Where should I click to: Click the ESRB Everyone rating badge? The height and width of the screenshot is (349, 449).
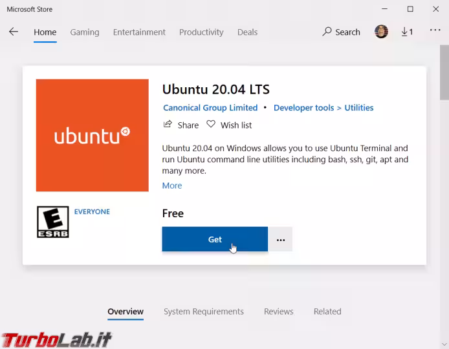tap(53, 222)
